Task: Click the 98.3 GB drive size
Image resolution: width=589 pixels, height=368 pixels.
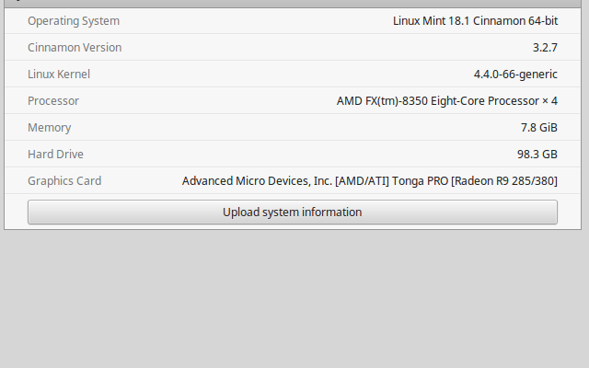Action: click(537, 155)
